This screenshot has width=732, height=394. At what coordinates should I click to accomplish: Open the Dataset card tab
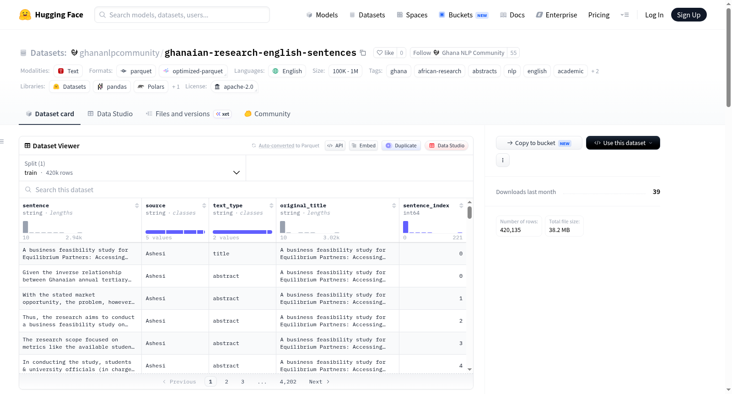pos(50,114)
